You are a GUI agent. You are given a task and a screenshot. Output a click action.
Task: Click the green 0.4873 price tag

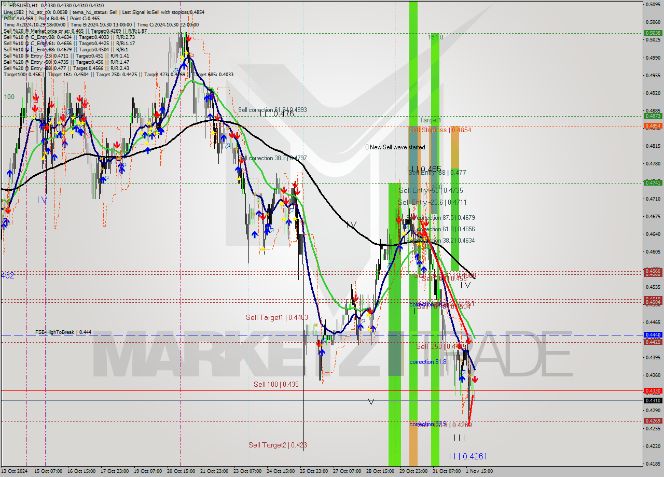click(x=652, y=116)
